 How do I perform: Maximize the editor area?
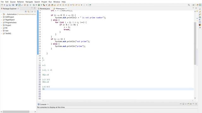tap(196, 8)
